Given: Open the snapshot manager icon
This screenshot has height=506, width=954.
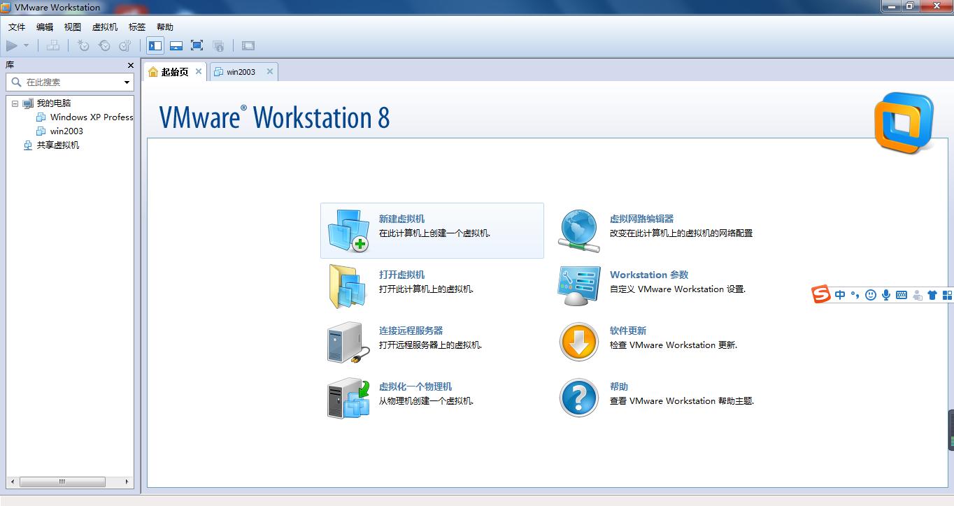Looking at the screenshot, I should [124, 45].
